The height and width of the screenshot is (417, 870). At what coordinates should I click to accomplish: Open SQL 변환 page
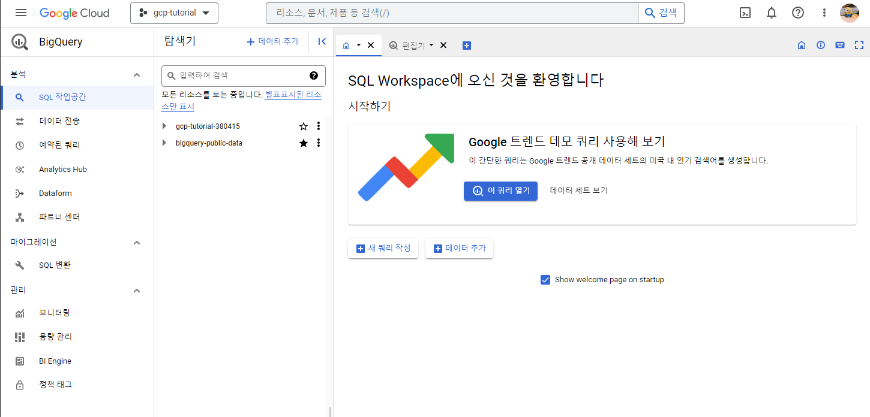(x=77, y=265)
